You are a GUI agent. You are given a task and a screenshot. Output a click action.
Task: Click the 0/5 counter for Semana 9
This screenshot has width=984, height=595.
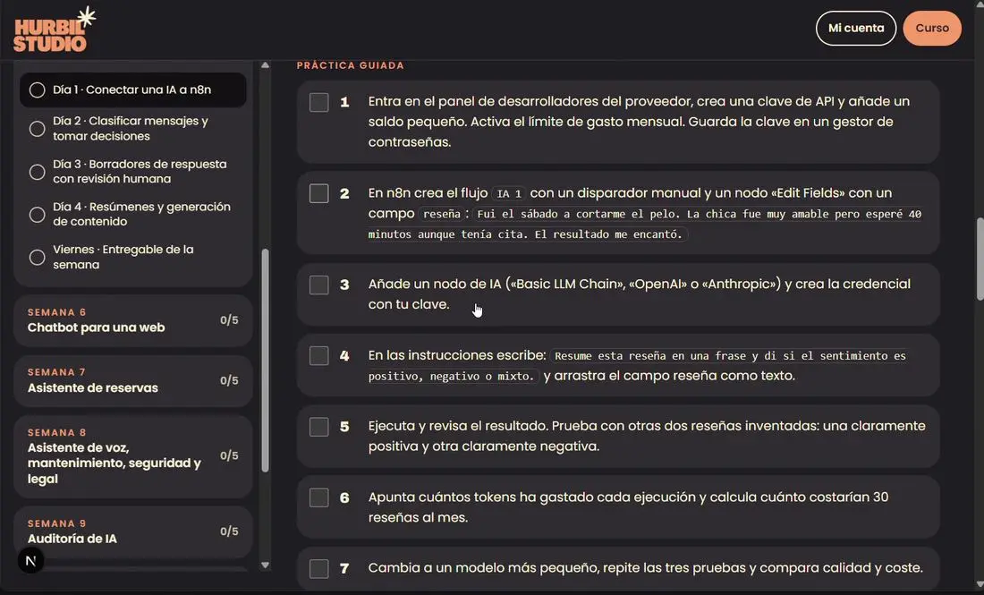coord(229,531)
